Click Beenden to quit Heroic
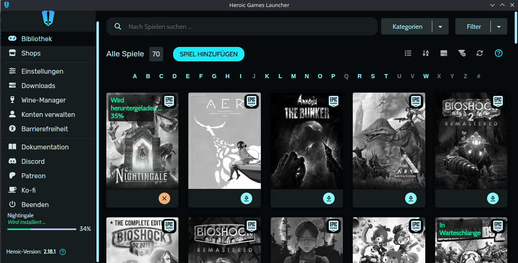This screenshot has height=263, width=518. tap(48, 205)
